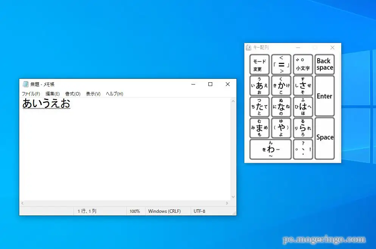
Task: Open the 表示(V) menu in Notepad
Action: [x=93, y=94]
